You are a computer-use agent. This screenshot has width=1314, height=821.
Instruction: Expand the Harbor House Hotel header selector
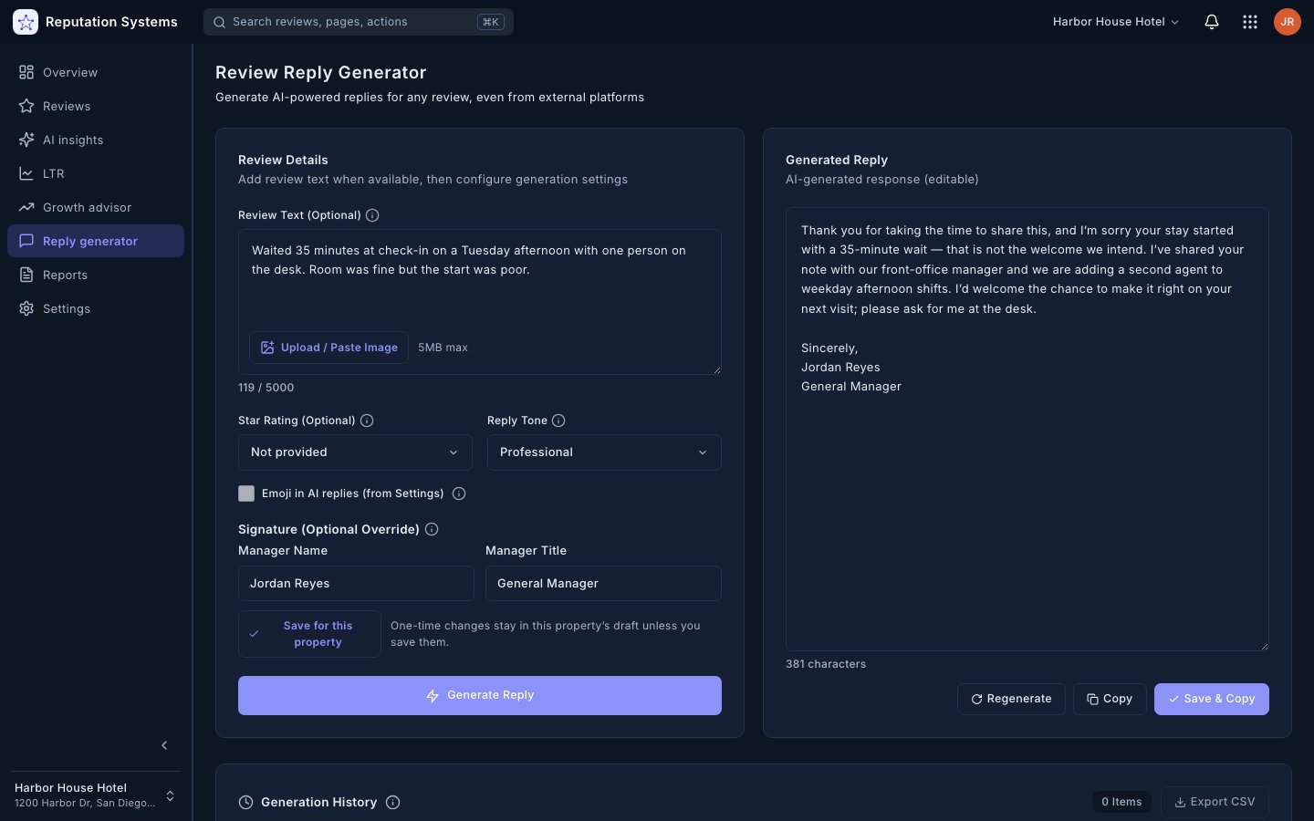click(1115, 22)
